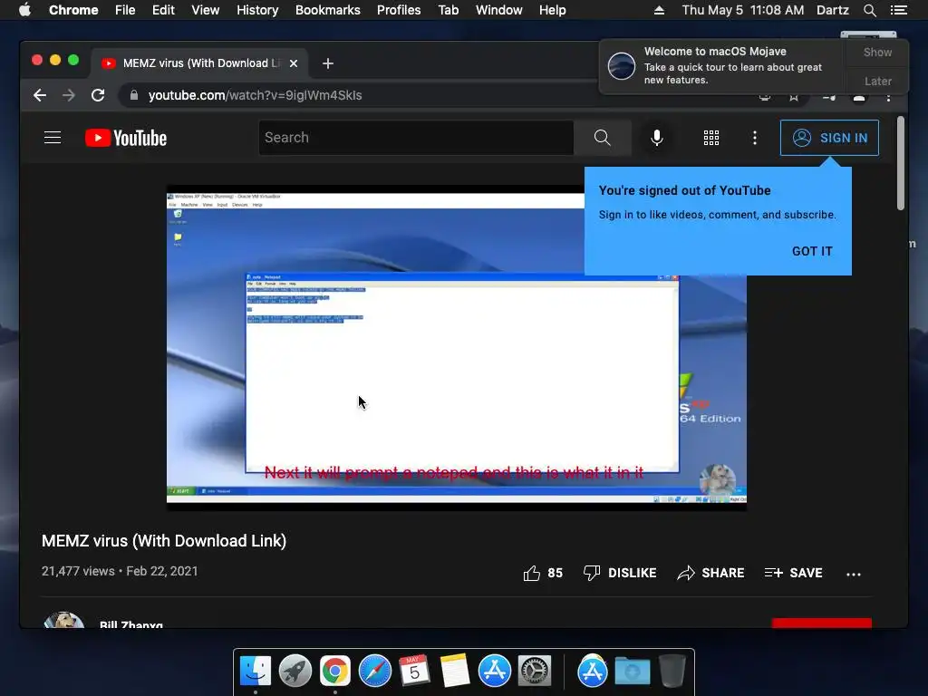Click the SIGN IN button

pyautogui.click(x=829, y=138)
